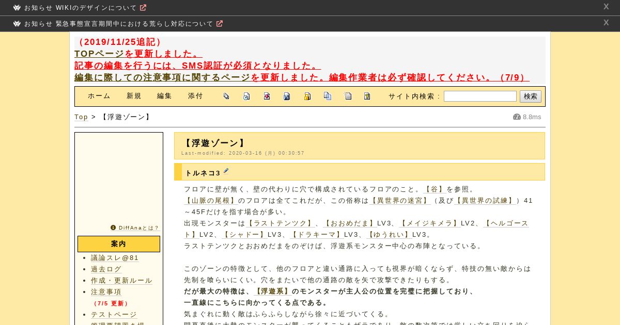
Task: Click the padlock freeze icon
Action: click(x=307, y=96)
